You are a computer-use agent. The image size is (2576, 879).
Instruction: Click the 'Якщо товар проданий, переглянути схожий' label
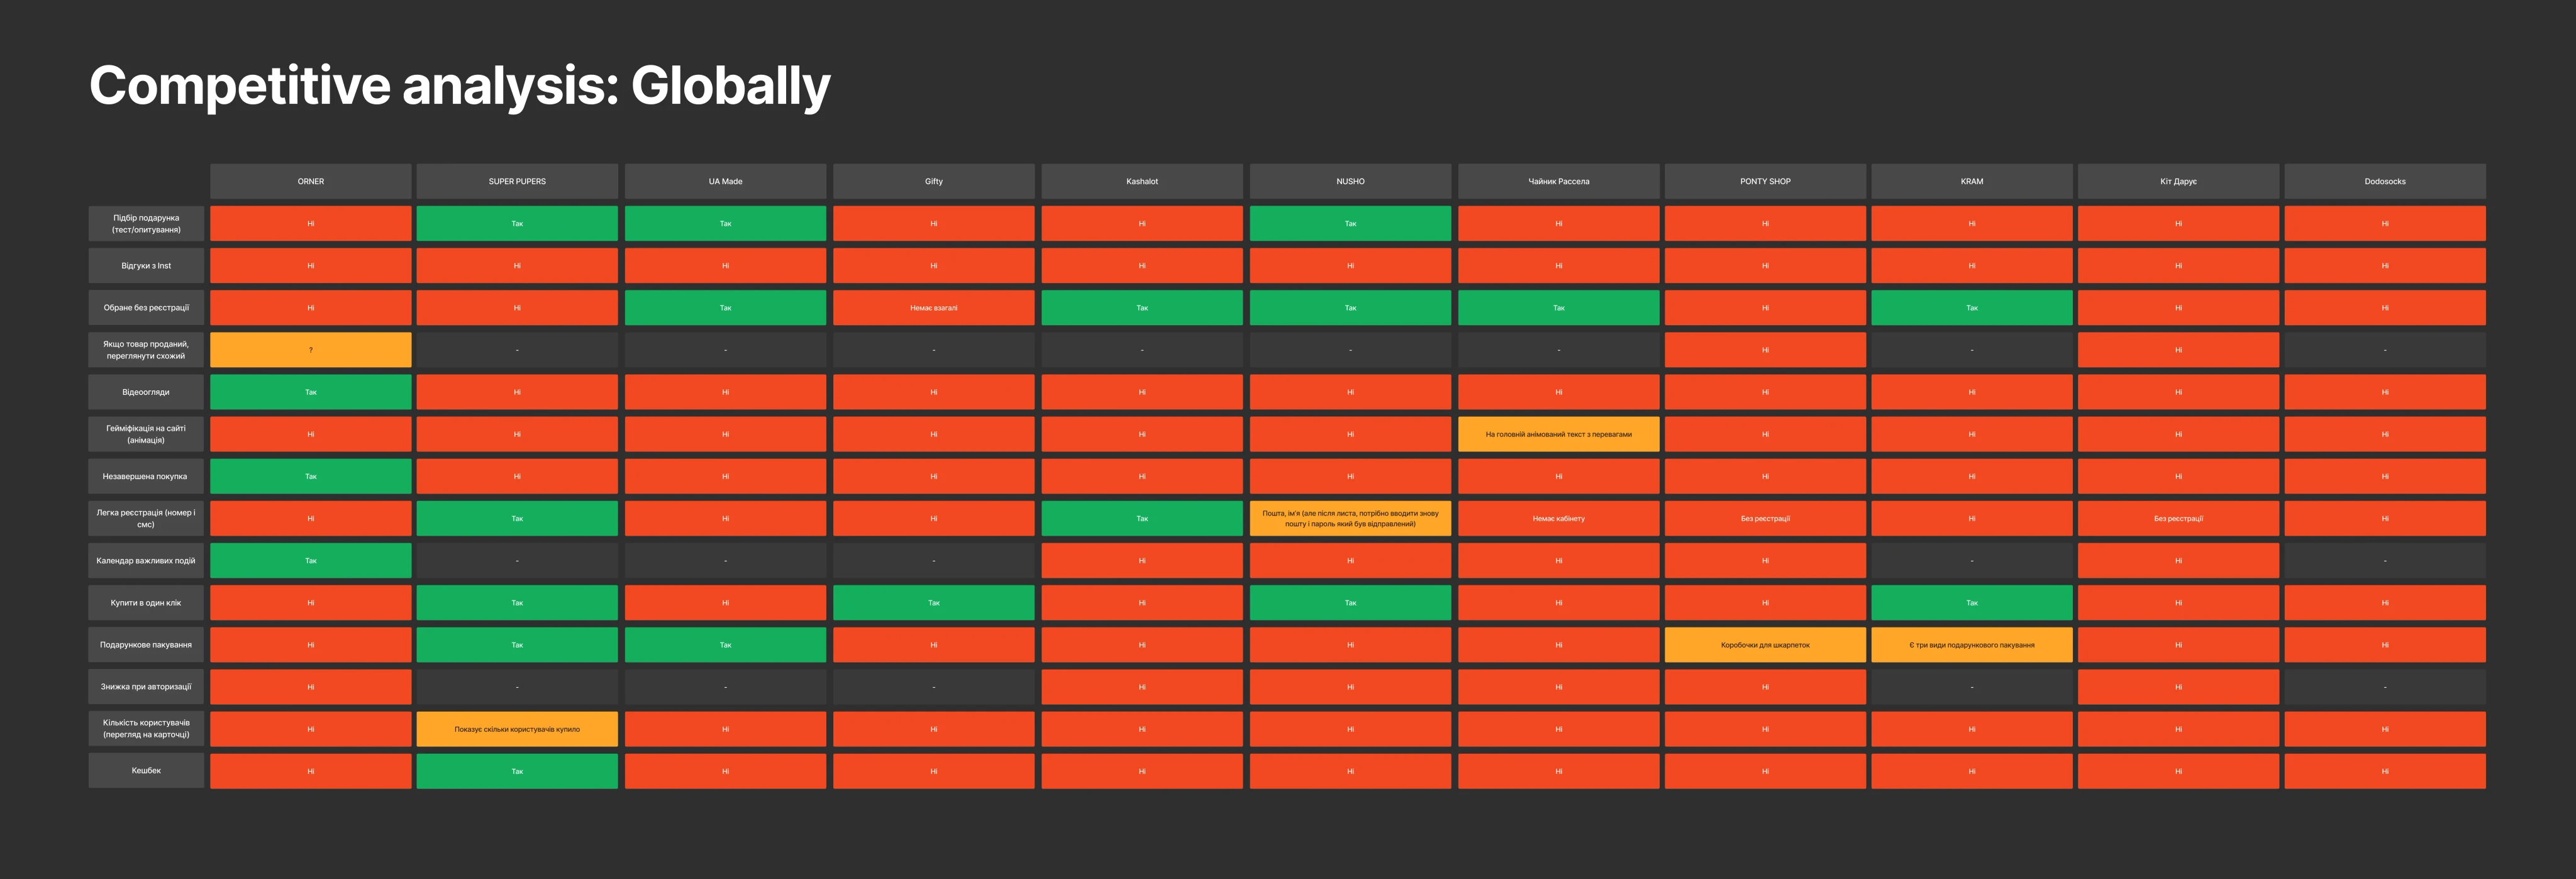[146, 350]
